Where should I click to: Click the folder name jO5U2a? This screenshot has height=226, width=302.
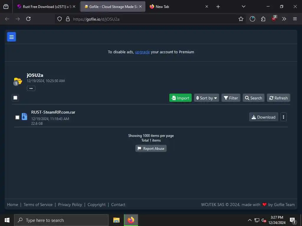(35, 75)
